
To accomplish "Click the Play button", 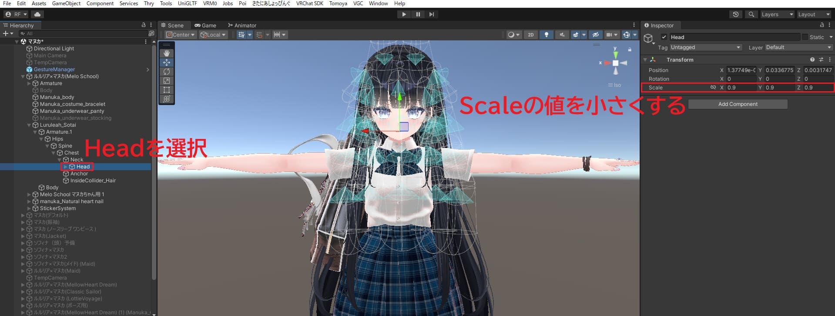I will pos(404,14).
